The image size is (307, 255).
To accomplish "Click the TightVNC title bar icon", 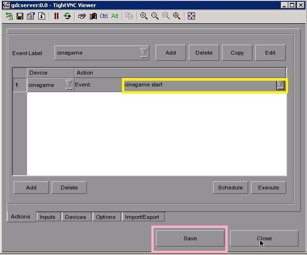I will coord(6,5).
